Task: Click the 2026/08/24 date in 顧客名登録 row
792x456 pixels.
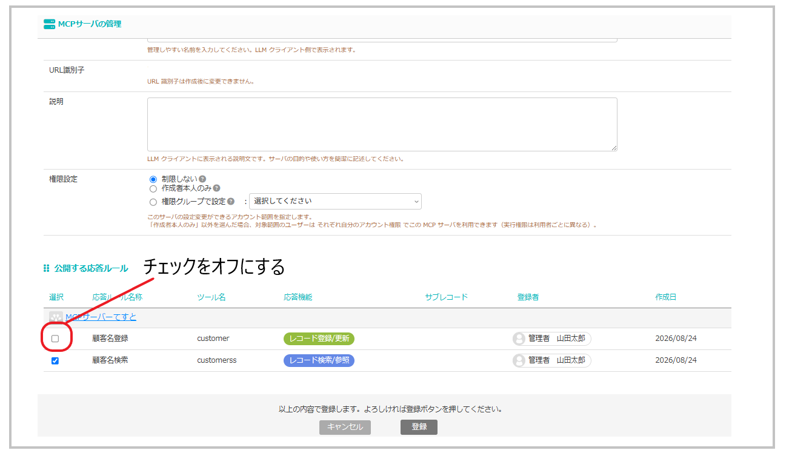Action: (x=676, y=339)
